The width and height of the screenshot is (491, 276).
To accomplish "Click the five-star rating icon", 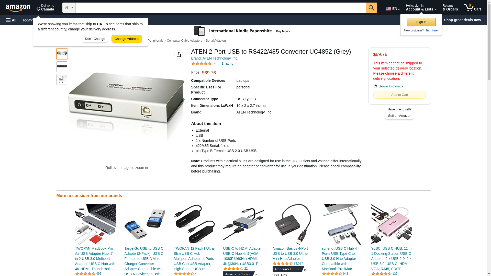I will [202, 63].
